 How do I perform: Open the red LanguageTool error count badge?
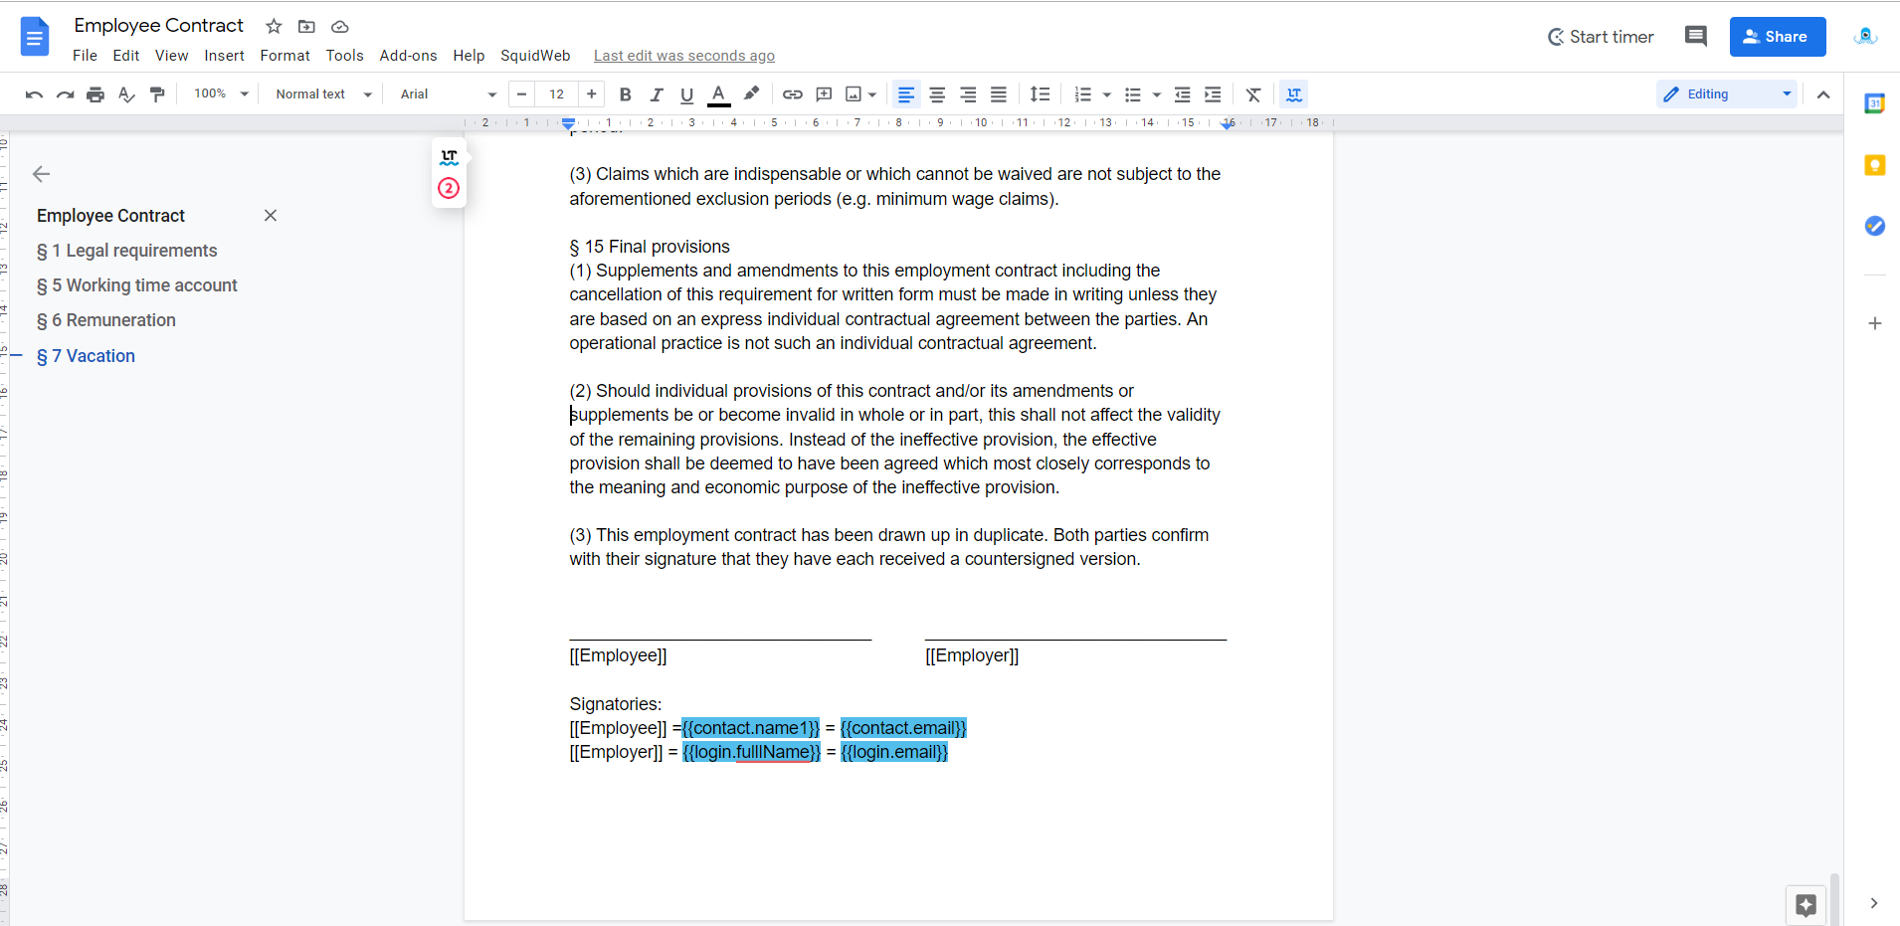(449, 188)
